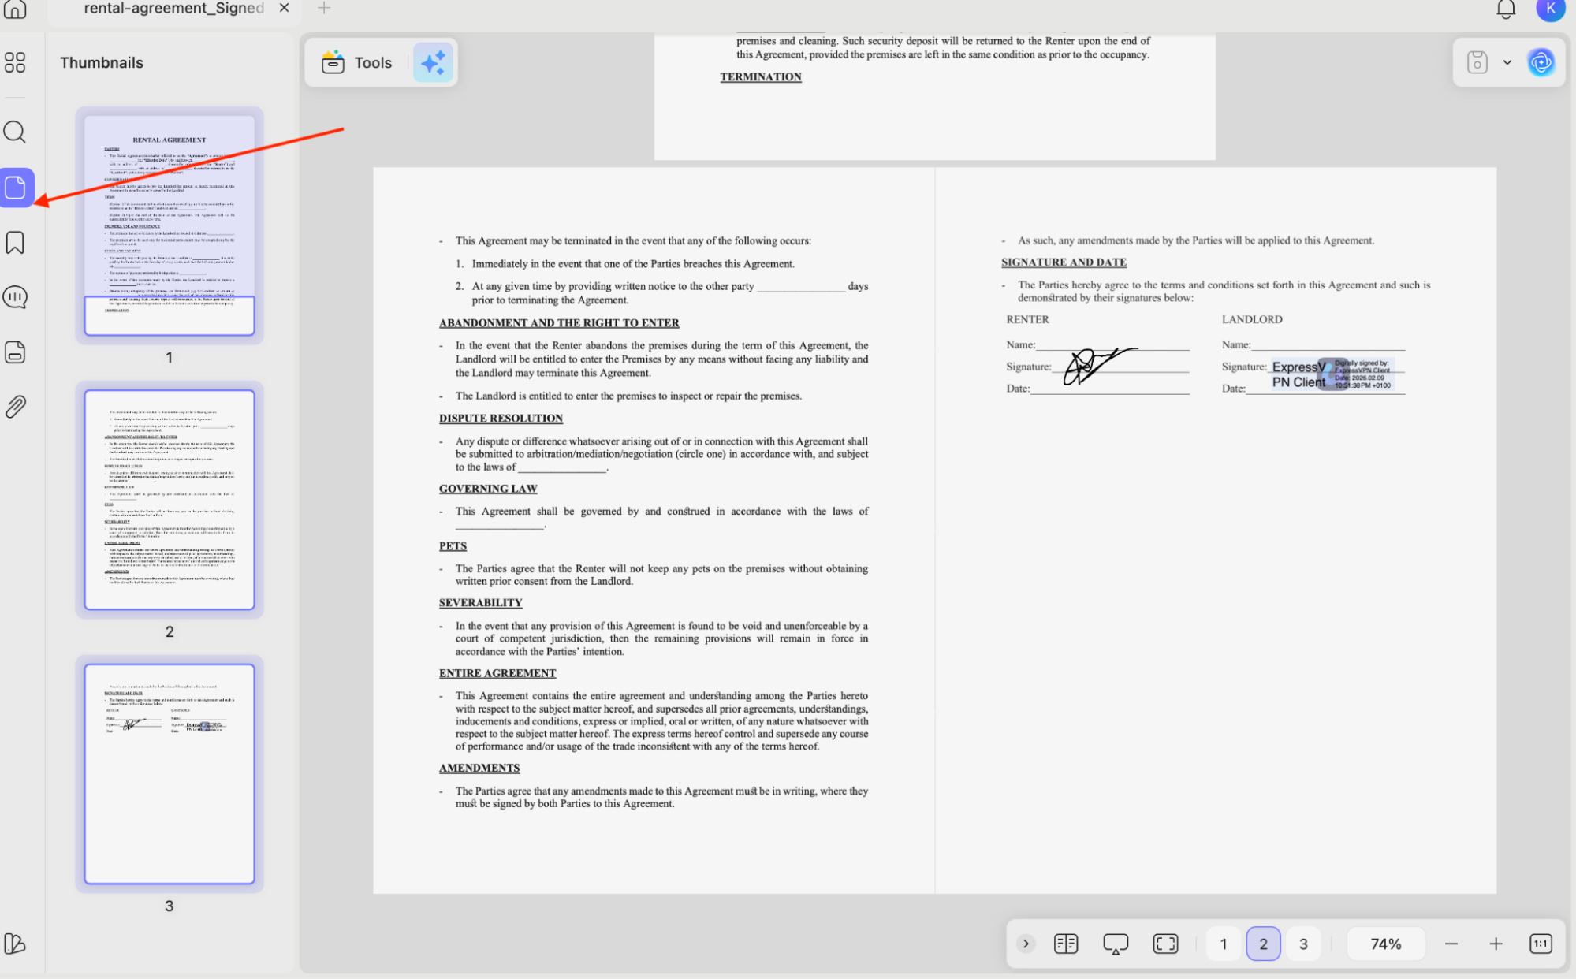Viewport: 1576px width, 979px height.
Task: Open the bookmarks panel icon
Action: click(15, 243)
